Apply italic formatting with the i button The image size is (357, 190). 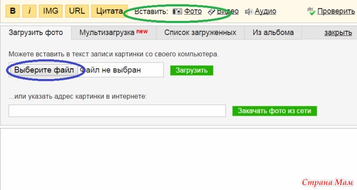point(30,11)
